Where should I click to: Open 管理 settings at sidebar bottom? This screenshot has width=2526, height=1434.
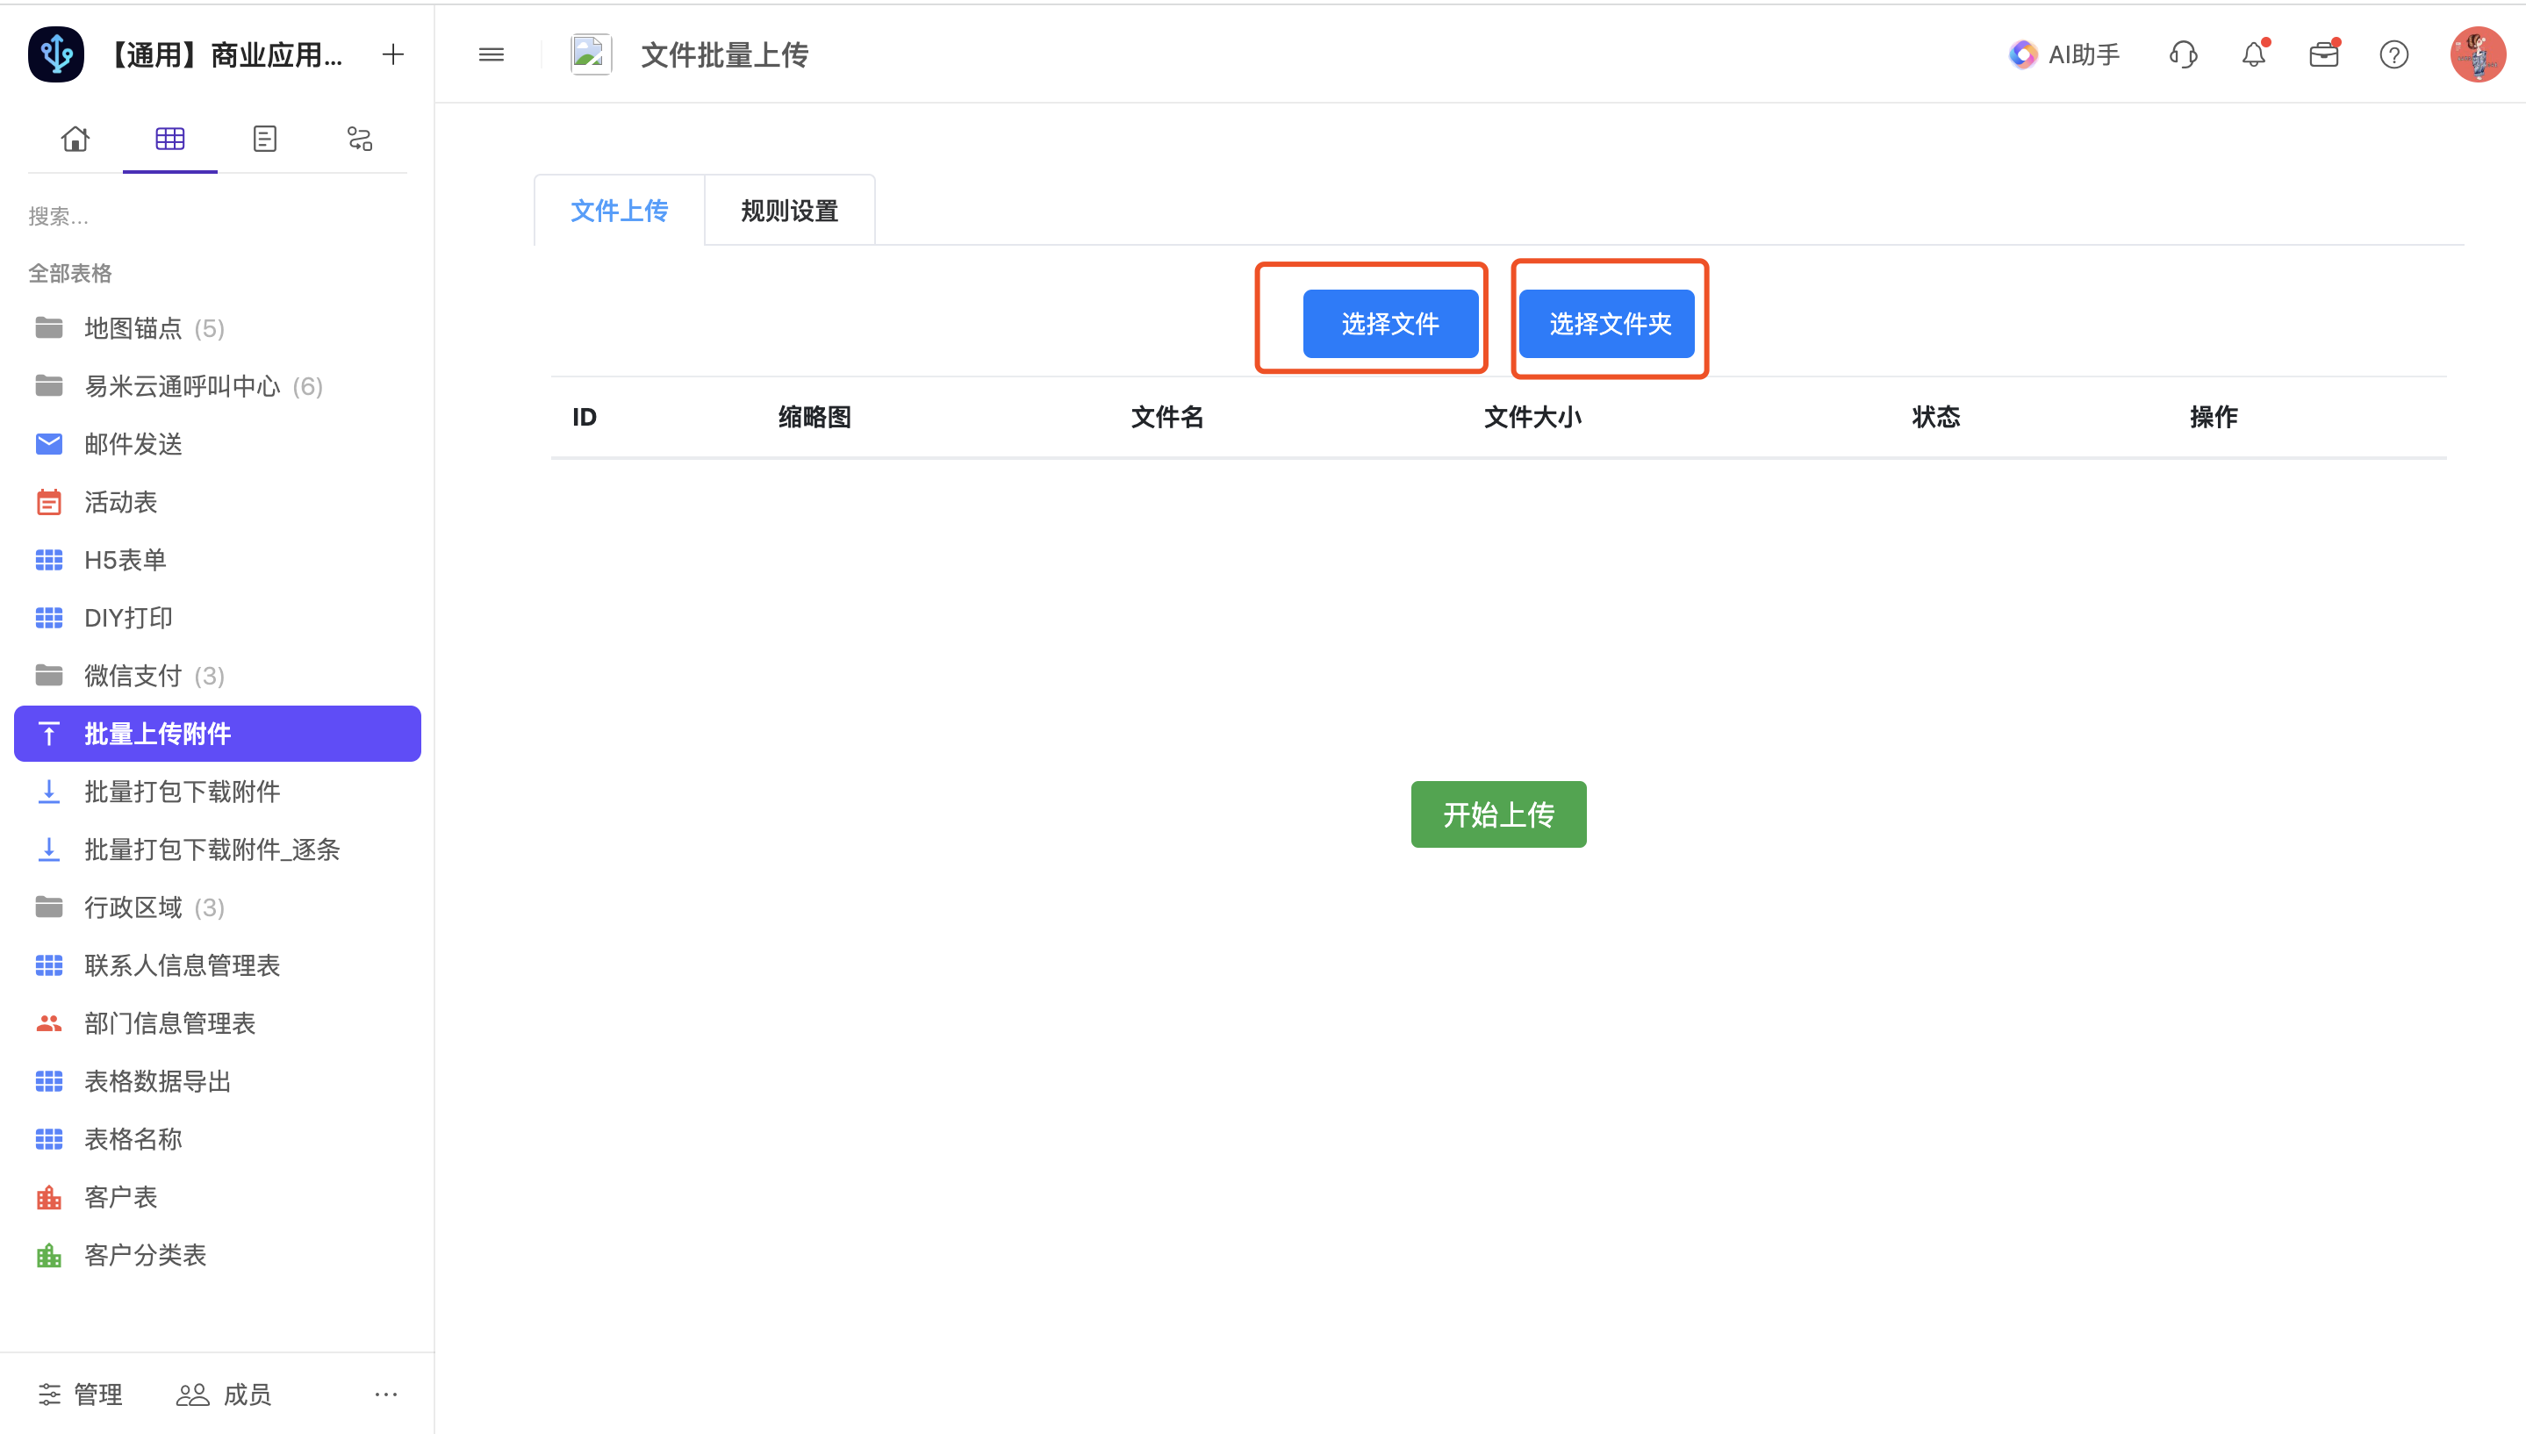pos(81,1394)
